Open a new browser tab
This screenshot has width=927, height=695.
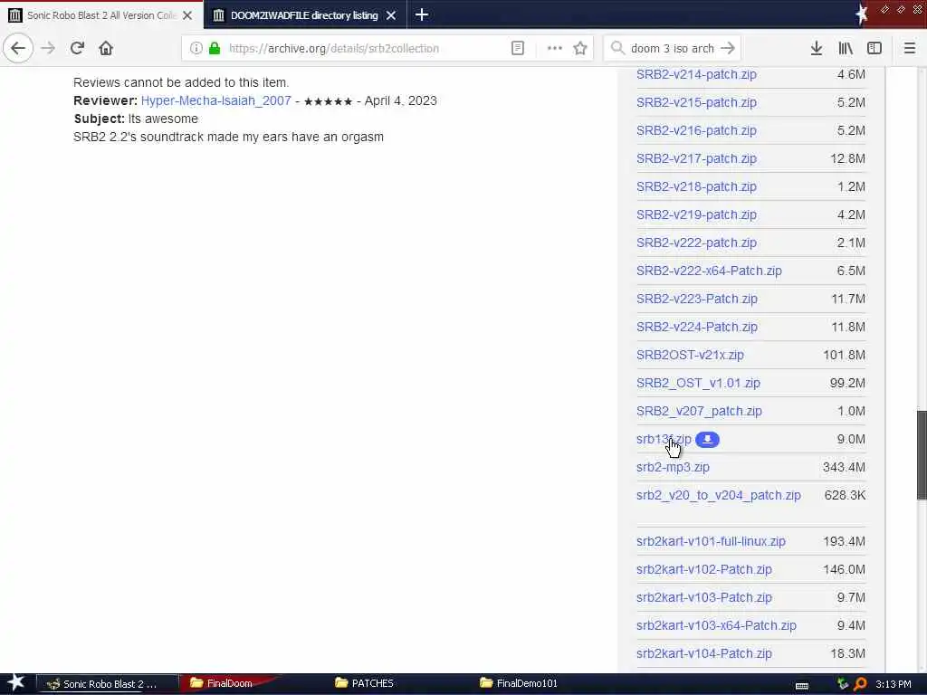pos(422,14)
